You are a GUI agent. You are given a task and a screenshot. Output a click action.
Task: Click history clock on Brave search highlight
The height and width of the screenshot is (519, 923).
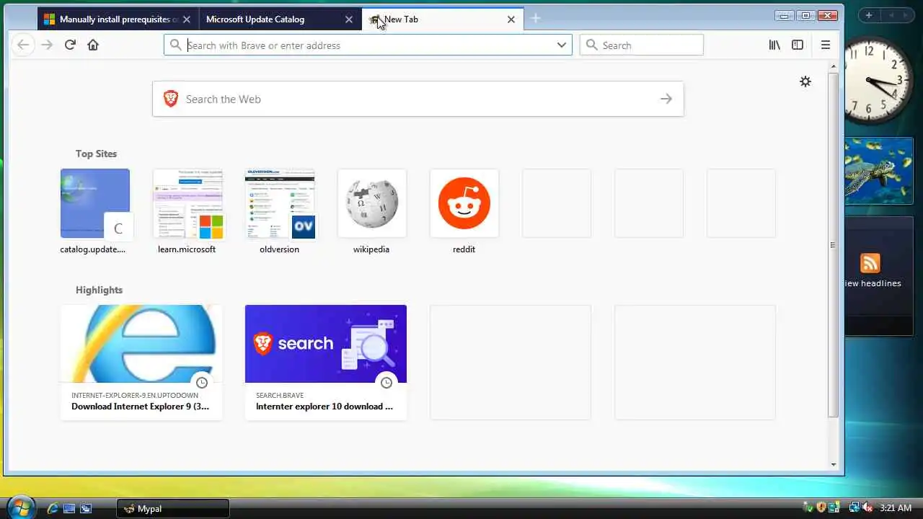point(387,383)
